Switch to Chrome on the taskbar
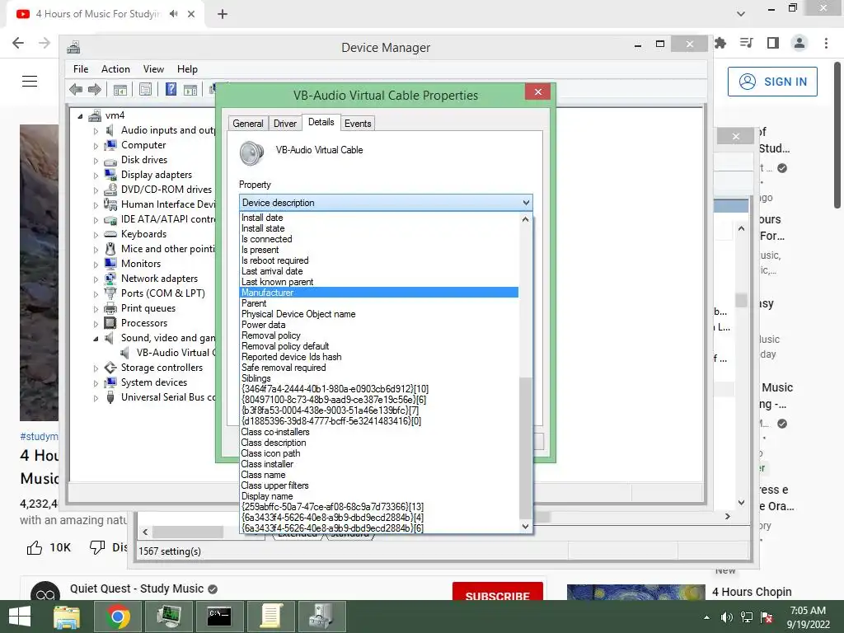844x633 pixels. [x=117, y=617]
